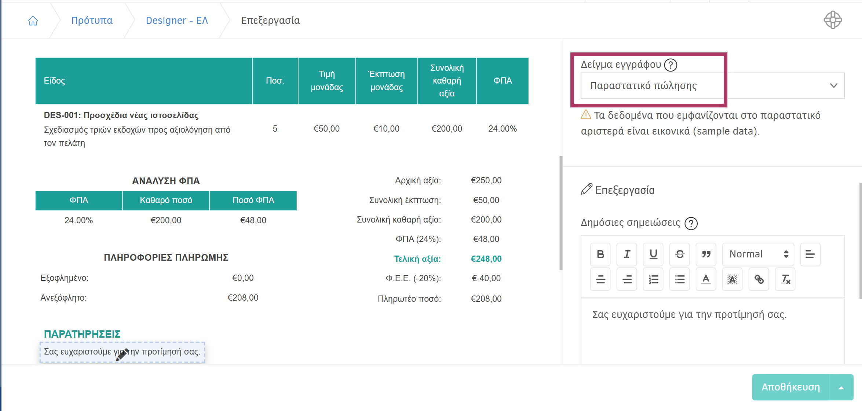Open the Designer - ΕΛ breadcrumb
The image size is (862, 411).
click(x=177, y=21)
